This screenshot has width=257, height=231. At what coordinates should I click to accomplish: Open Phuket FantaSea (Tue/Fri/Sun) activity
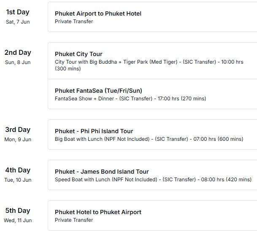pos(98,91)
